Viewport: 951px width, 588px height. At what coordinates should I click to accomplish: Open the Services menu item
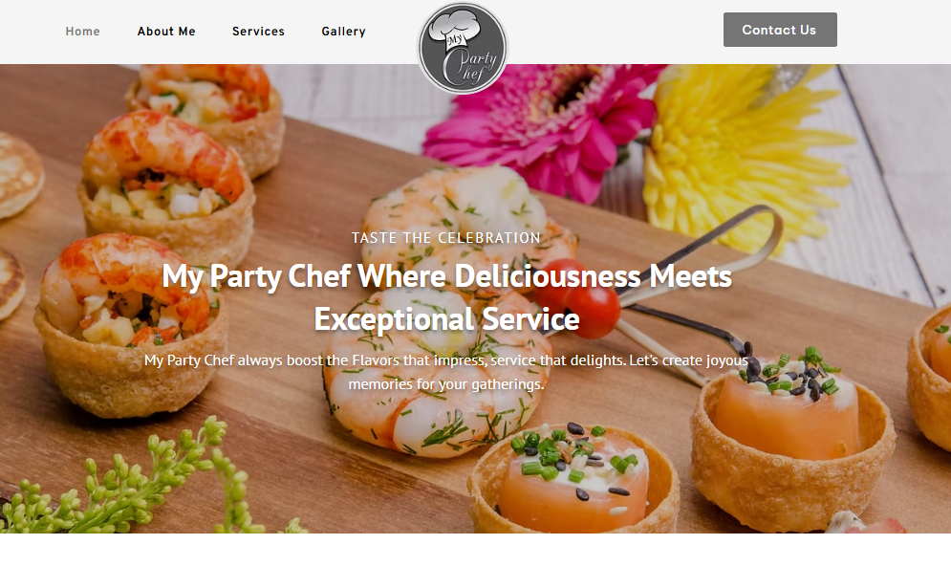pos(258,31)
